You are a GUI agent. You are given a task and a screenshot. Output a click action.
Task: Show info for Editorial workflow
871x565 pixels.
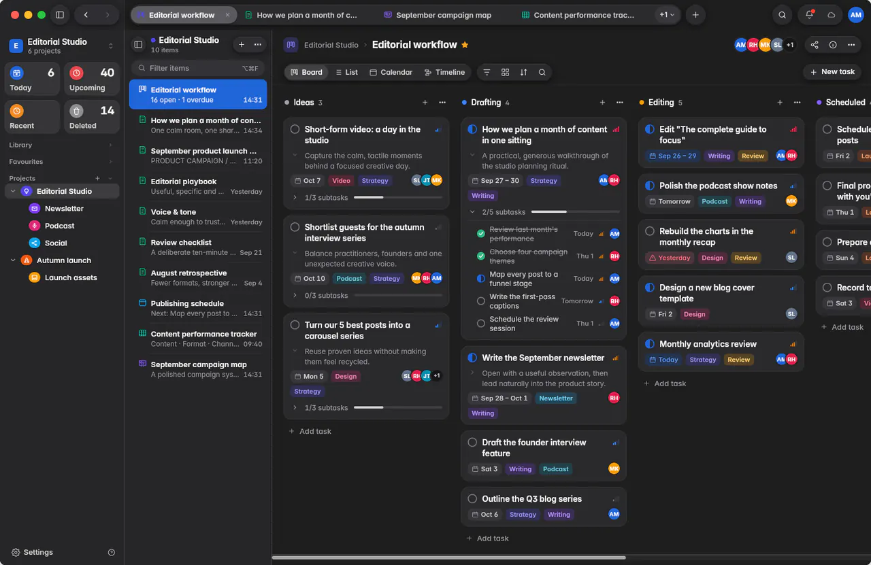(x=833, y=45)
